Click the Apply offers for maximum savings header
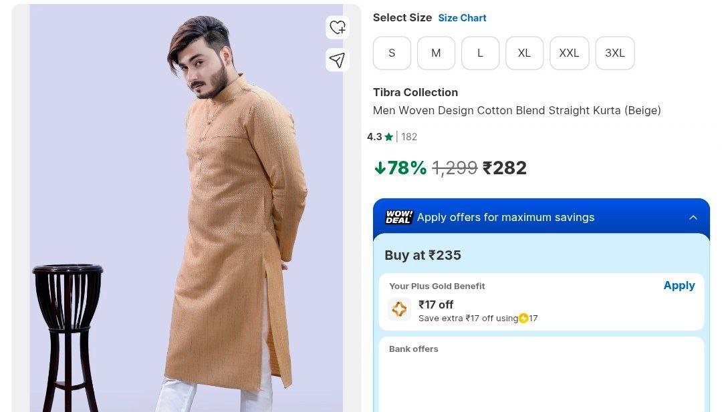 click(505, 217)
